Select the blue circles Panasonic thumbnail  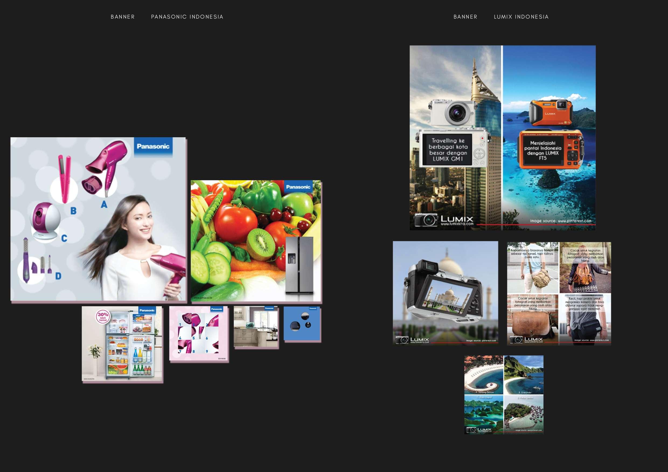[x=302, y=324]
